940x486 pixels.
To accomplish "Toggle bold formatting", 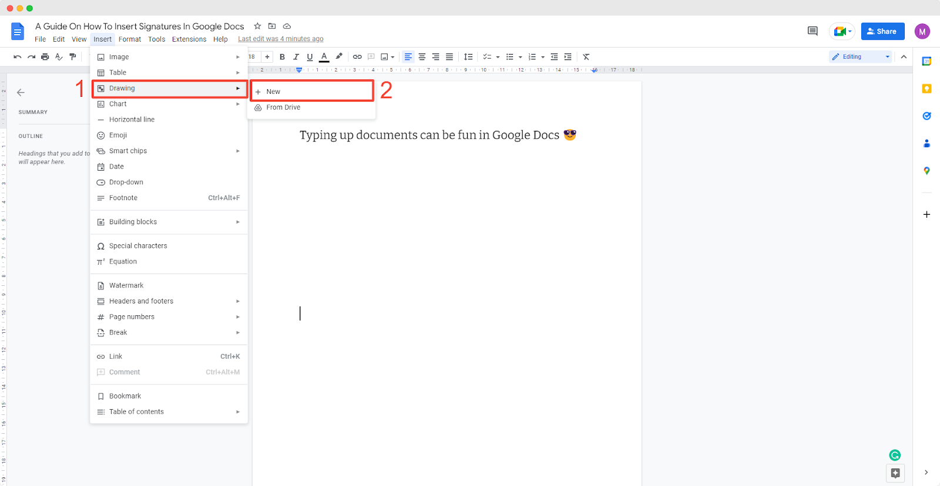I will [282, 57].
